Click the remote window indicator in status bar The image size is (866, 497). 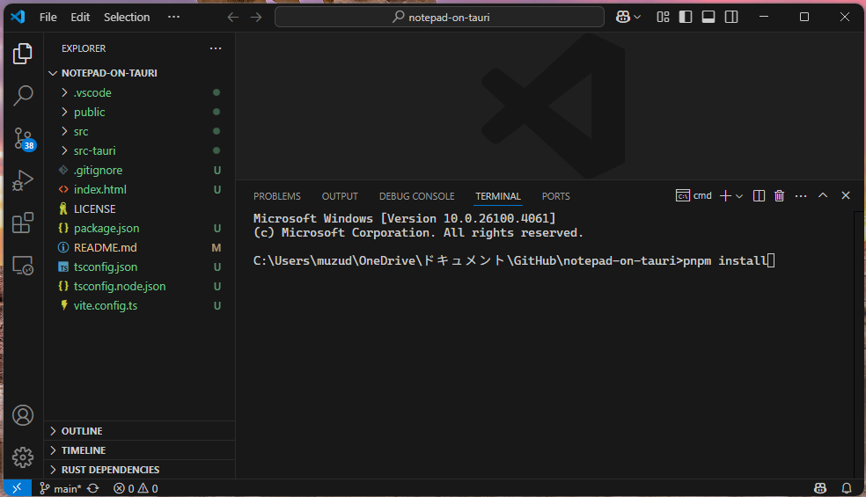click(x=17, y=488)
